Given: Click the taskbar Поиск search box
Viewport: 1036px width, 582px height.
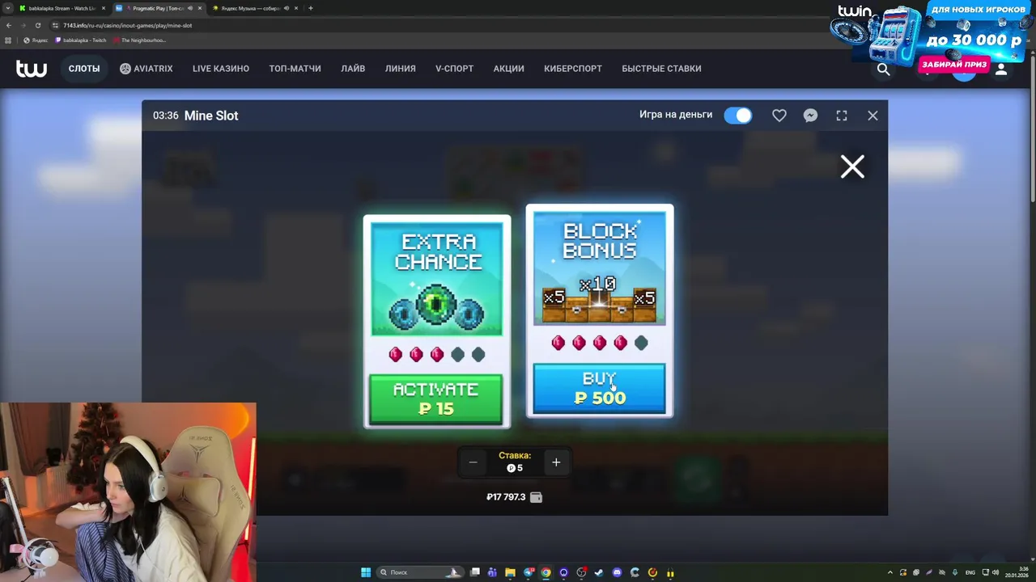Looking at the screenshot, I should click(x=421, y=572).
